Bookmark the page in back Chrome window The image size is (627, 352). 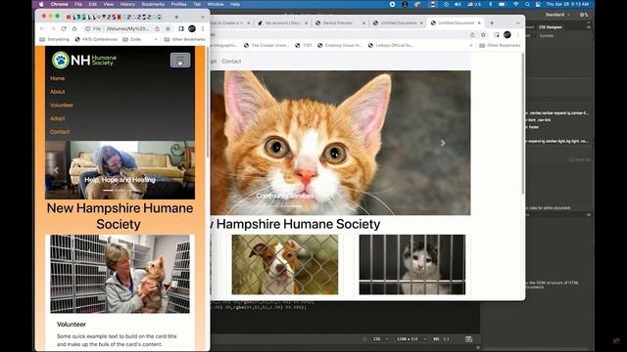click(x=483, y=35)
